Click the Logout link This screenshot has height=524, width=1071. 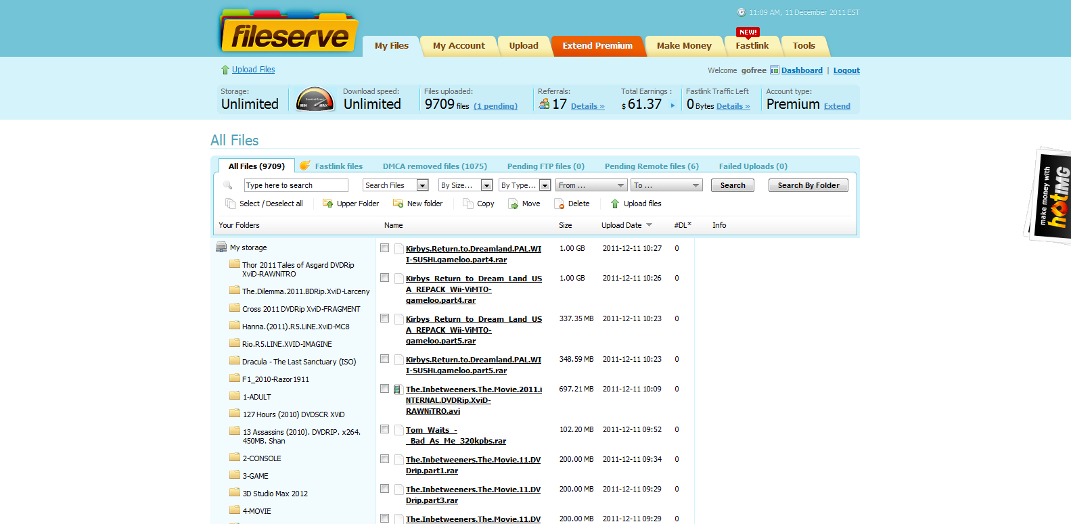click(846, 70)
